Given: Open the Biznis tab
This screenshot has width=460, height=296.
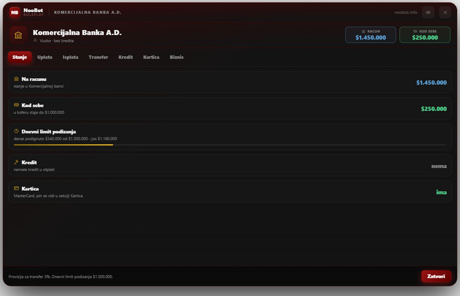Looking at the screenshot, I should (177, 57).
